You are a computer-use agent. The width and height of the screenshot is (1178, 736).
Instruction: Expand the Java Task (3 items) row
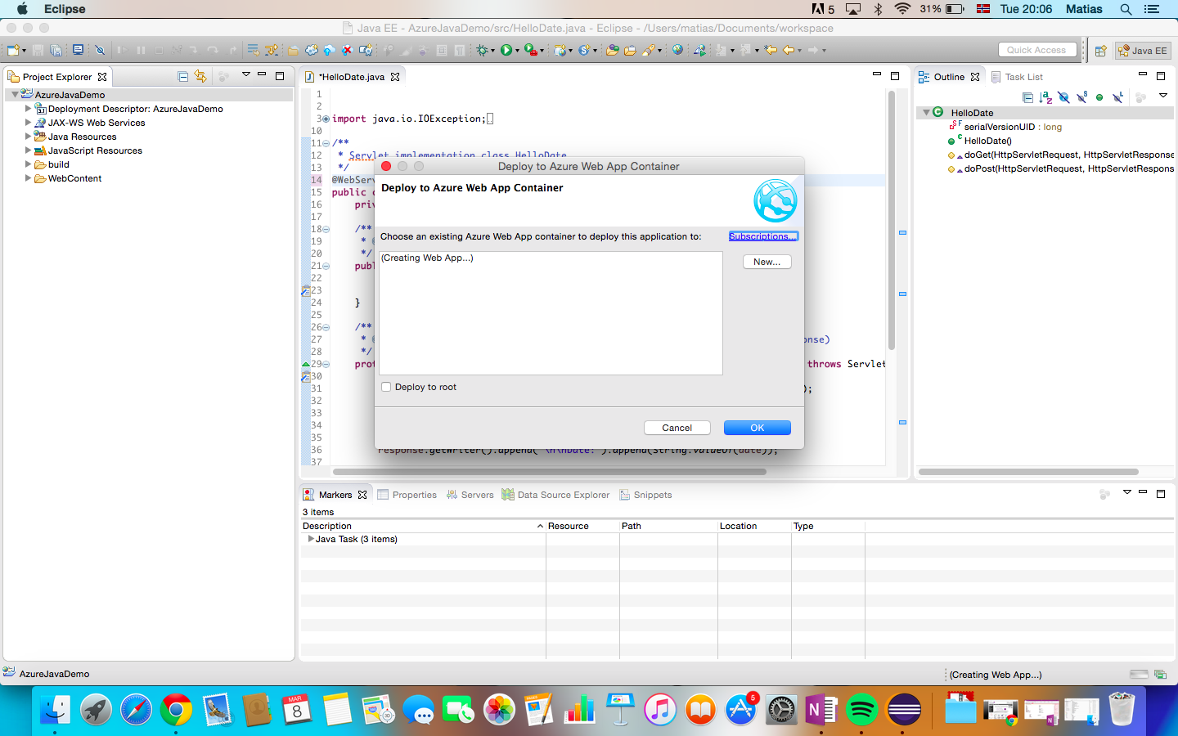(x=310, y=539)
